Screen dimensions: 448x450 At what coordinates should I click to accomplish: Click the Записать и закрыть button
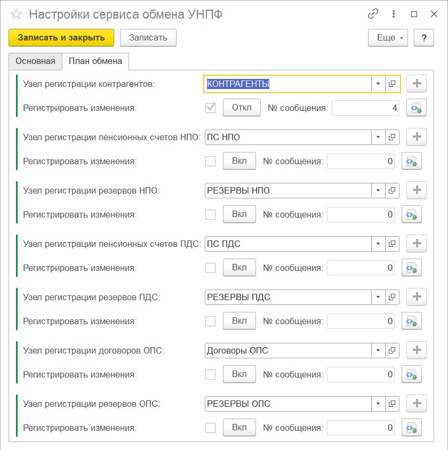[61, 38]
